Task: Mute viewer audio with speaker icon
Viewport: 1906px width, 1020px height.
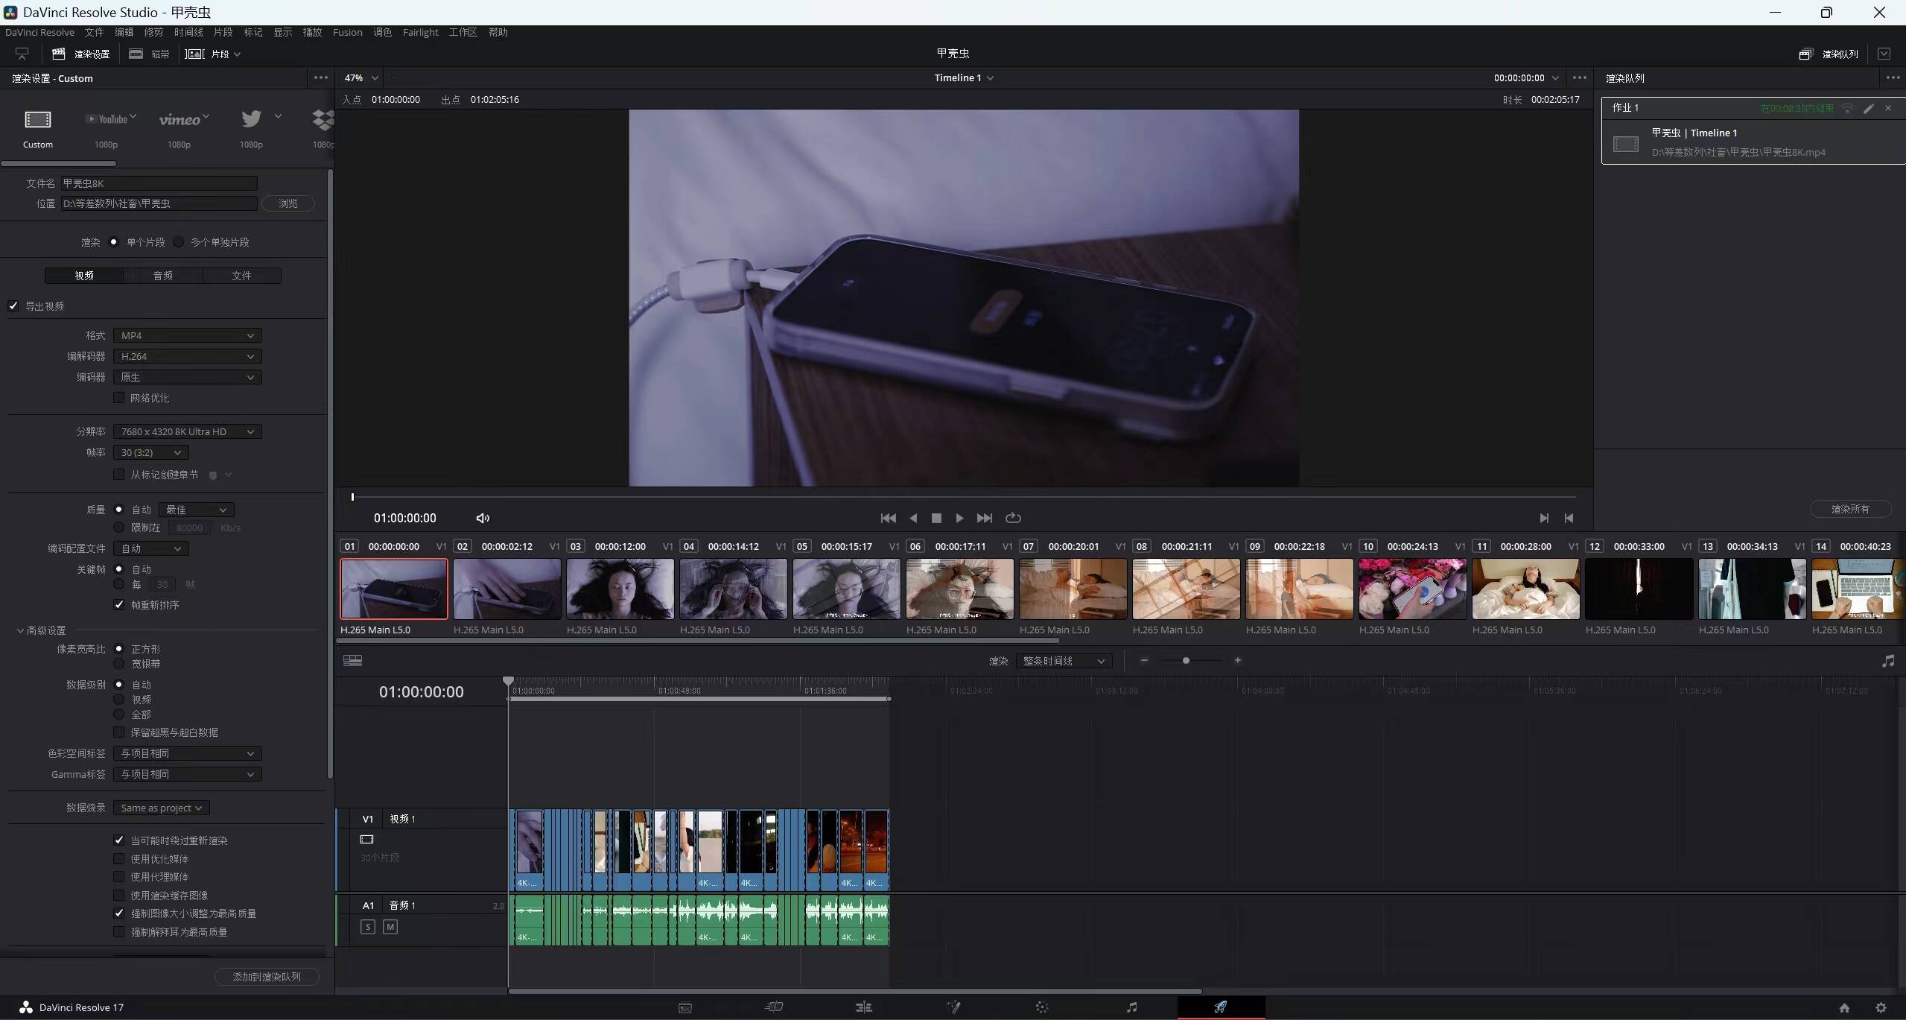Action: point(483,518)
